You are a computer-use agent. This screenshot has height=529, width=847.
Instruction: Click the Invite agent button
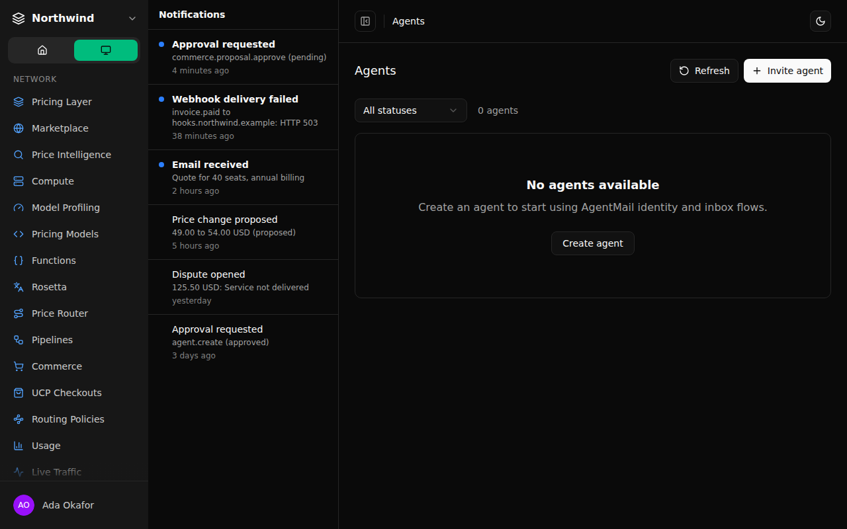click(787, 71)
